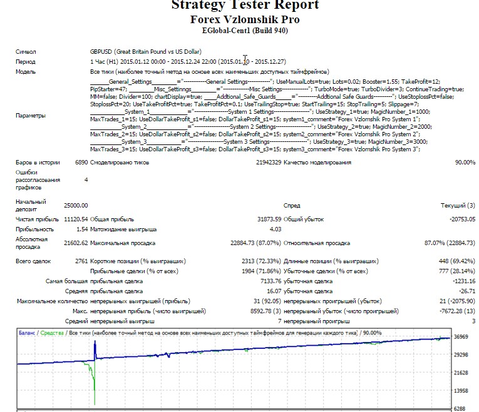Select spread value 'Текущий (3)'

coord(458,206)
